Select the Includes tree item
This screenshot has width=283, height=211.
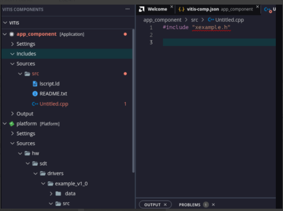point(26,54)
